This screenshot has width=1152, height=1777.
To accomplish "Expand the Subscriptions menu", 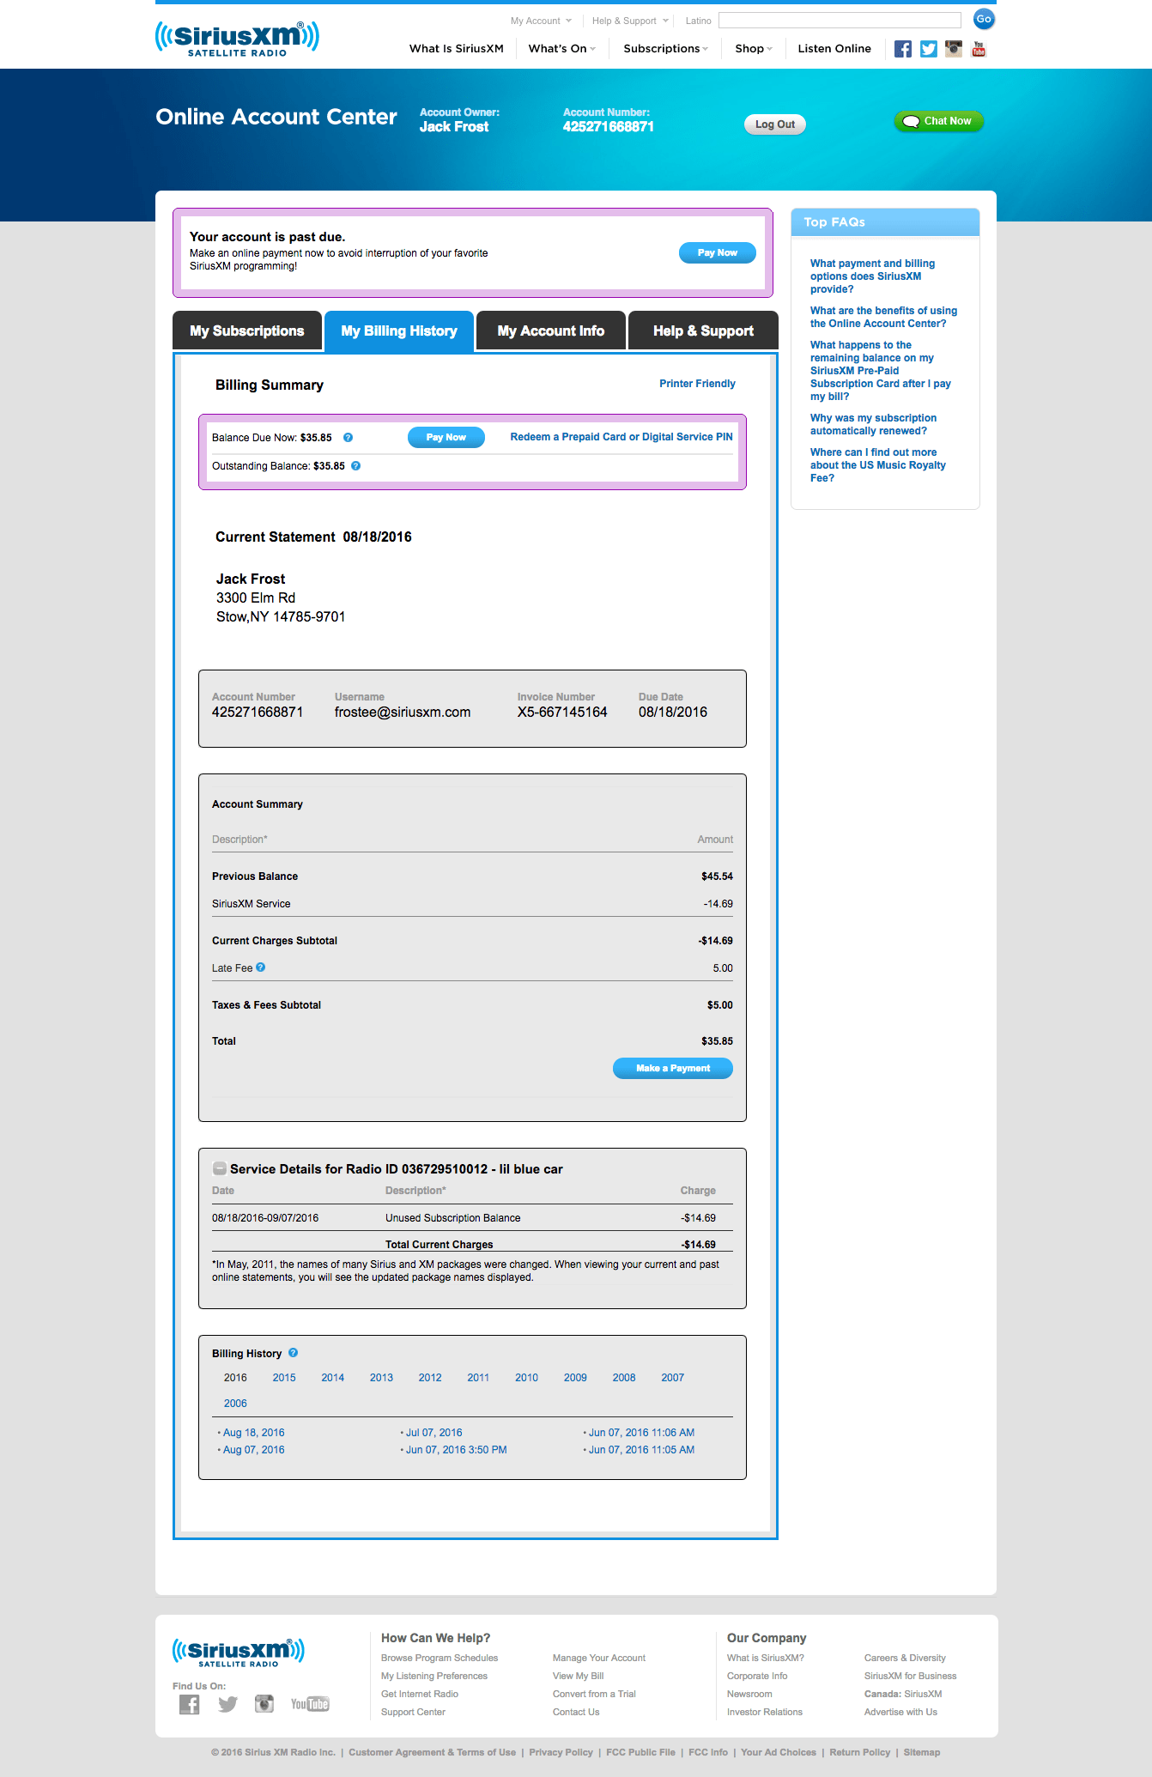I will pos(666,49).
